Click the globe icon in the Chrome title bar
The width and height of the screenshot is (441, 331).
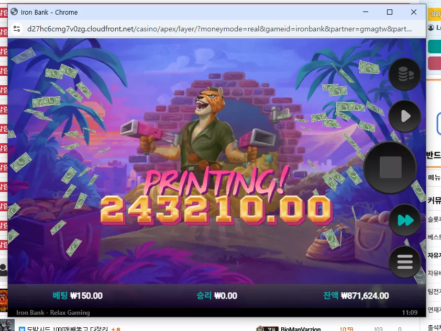14,12
